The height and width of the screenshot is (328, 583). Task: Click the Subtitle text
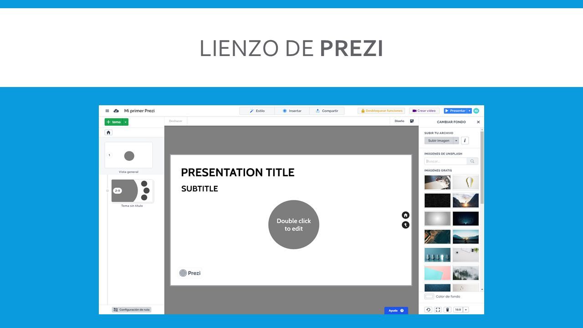point(199,189)
